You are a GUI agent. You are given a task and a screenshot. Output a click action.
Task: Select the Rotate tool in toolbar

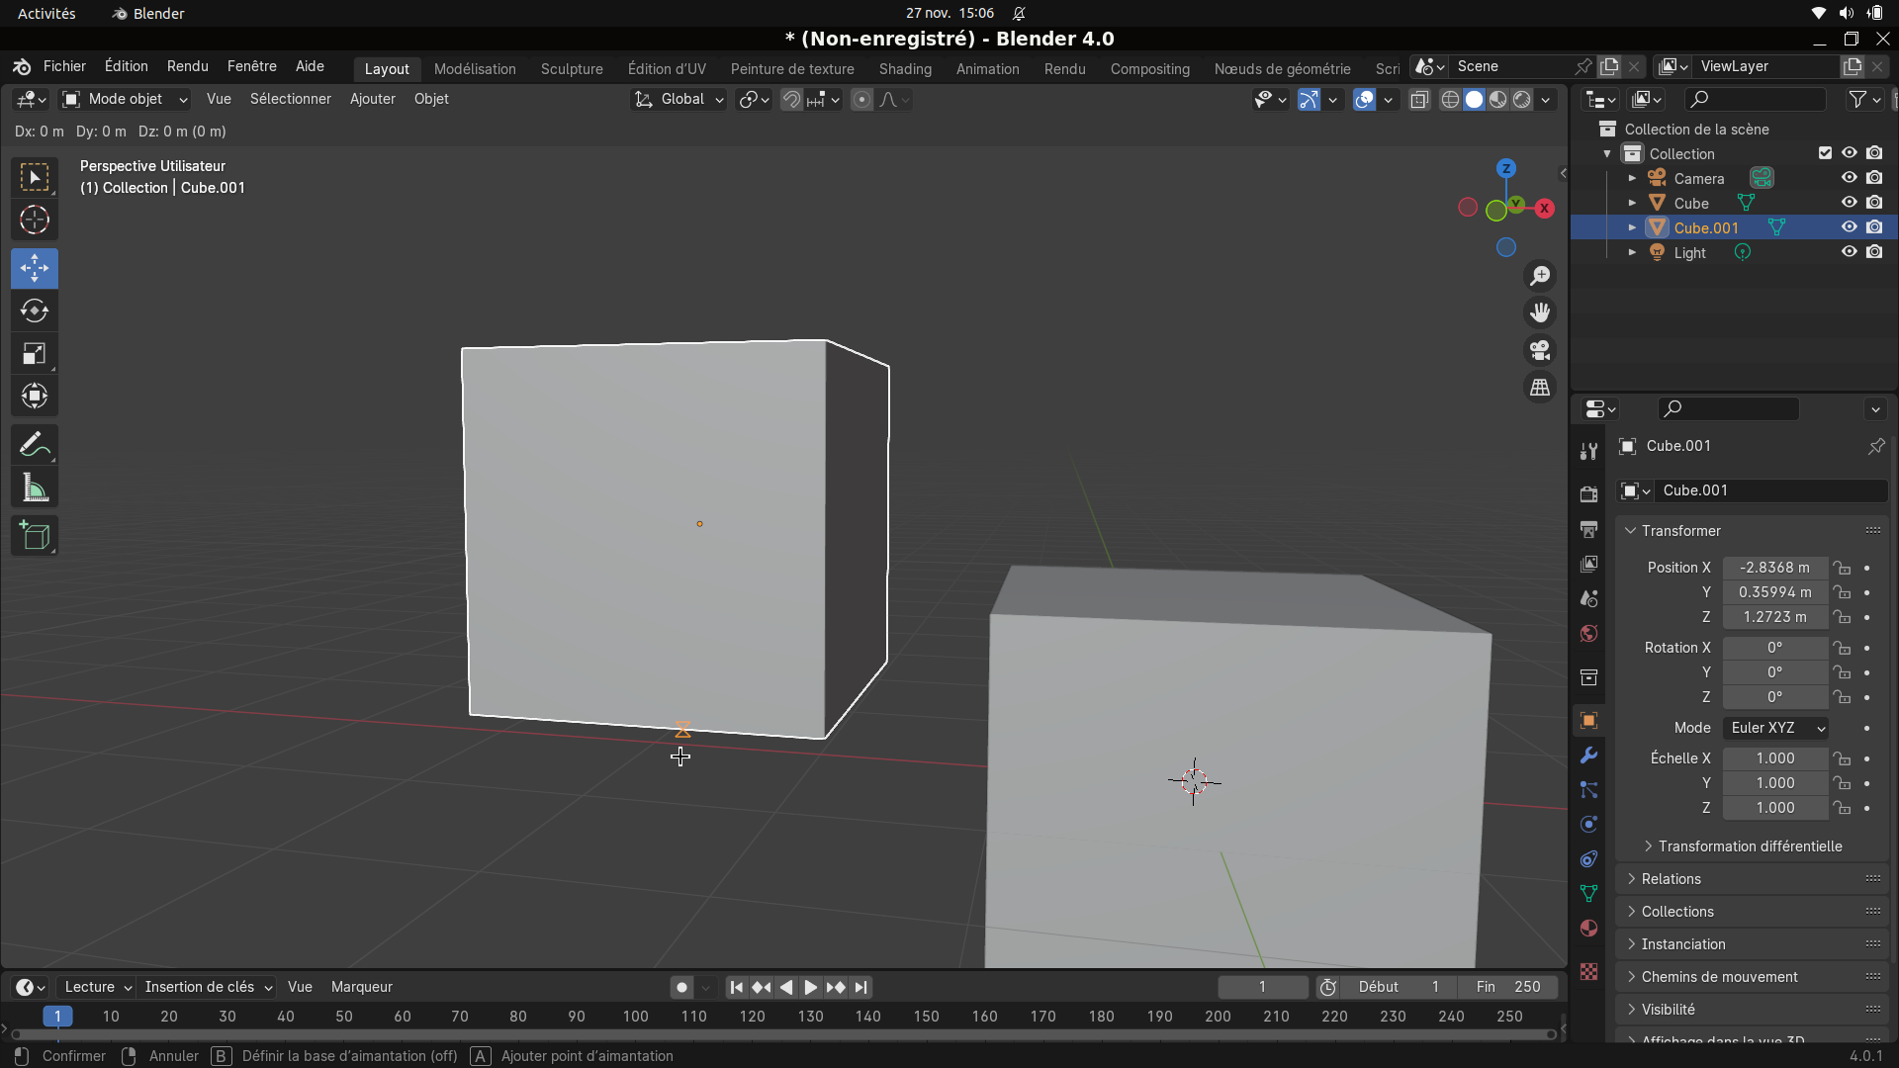pyautogui.click(x=35, y=311)
